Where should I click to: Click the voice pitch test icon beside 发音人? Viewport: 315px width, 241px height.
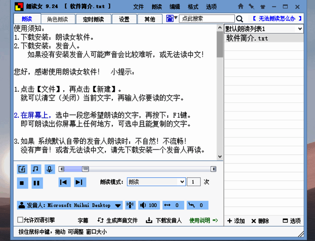click(130, 205)
